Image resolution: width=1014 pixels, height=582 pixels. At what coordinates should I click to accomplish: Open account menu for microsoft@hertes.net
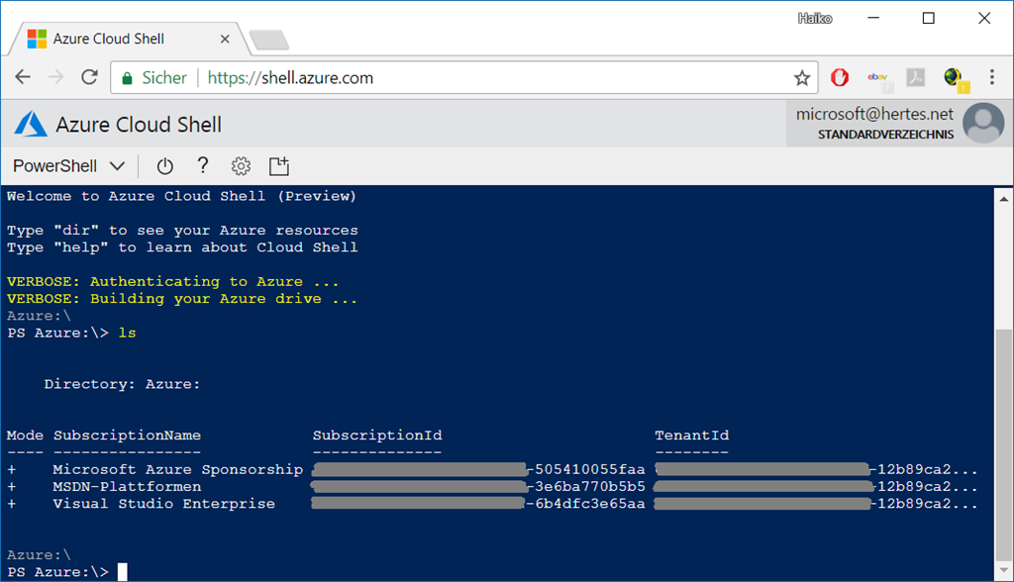[982, 124]
